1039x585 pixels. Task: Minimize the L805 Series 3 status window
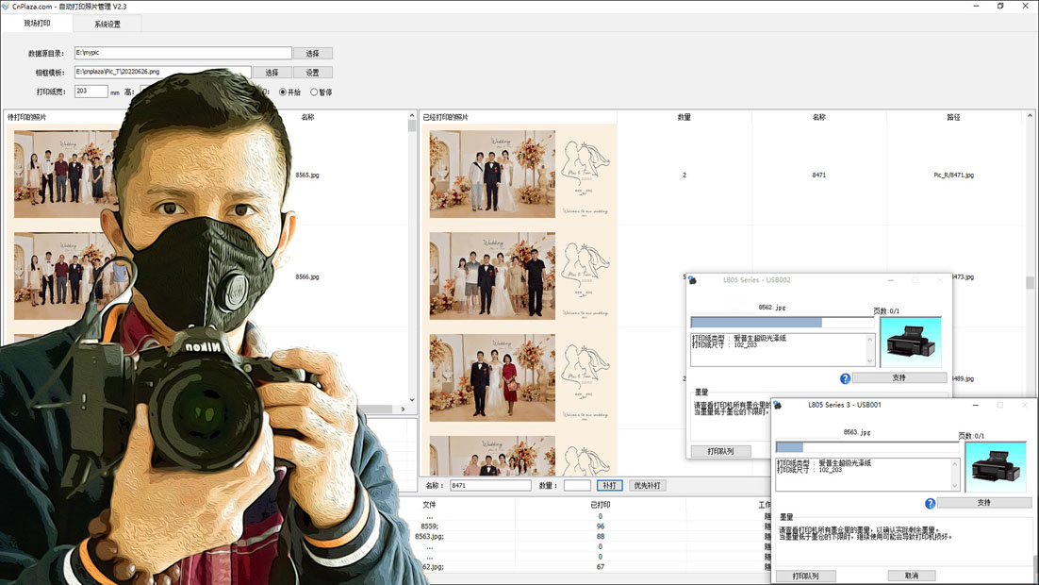tap(975, 405)
